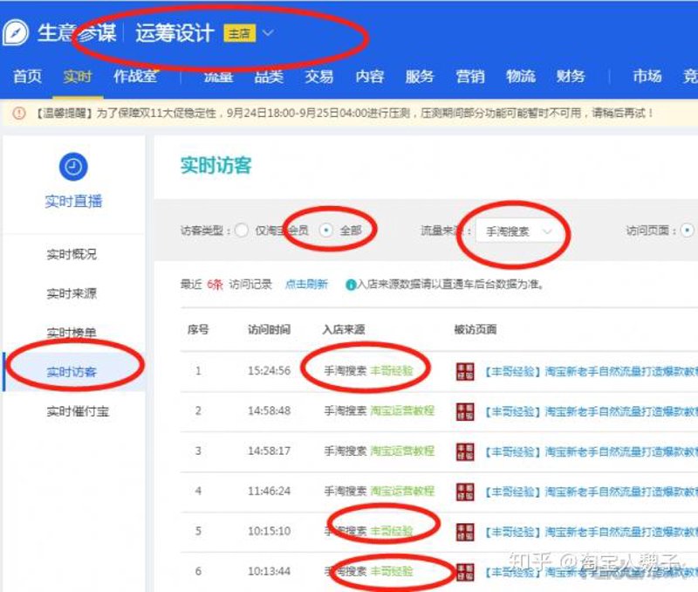The height and width of the screenshot is (592, 698).
Task: Open visited page link in row 1
Action: click(592, 371)
